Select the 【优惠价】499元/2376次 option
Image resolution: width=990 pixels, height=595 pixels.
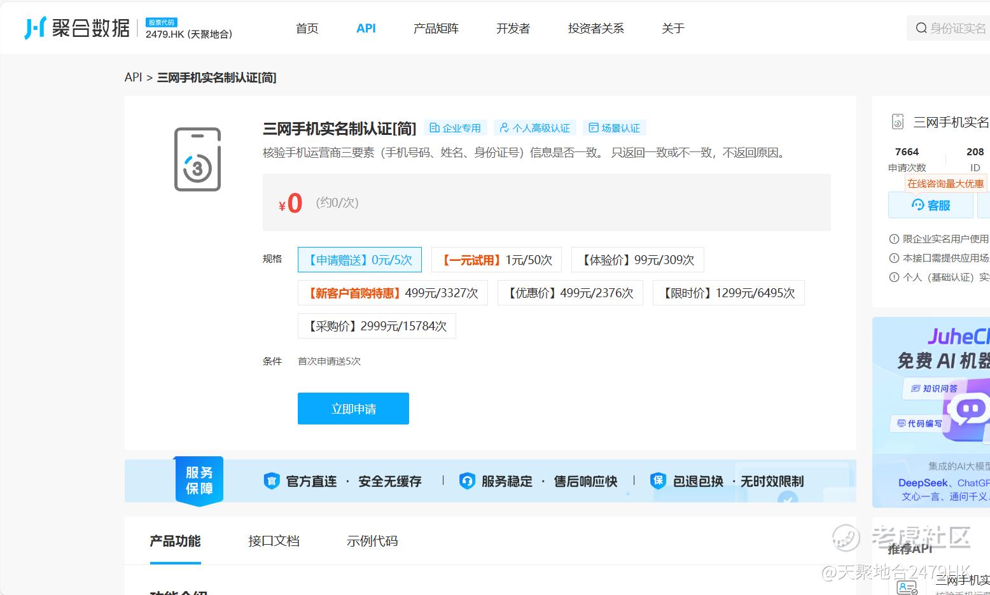(x=570, y=293)
